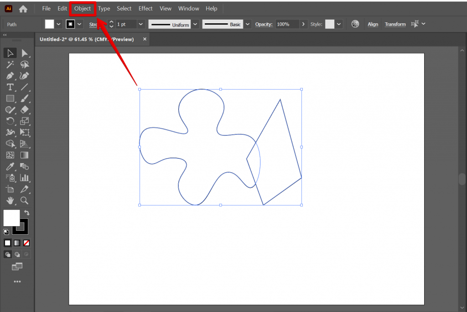Choose the Rectangle tool
The image size is (467, 312).
point(10,98)
